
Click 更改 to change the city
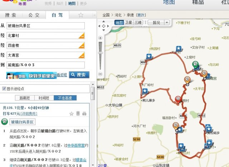[141, 15]
